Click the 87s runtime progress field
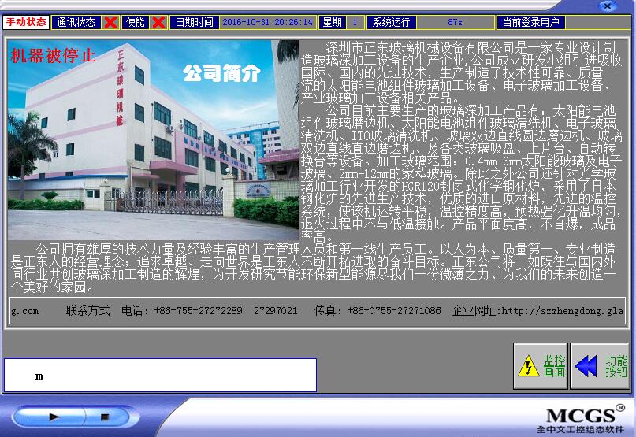The width and height of the screenshot is (636, 437). point(455,22)
